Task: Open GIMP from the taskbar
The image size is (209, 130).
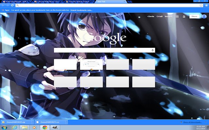Action: coord(55,127)
